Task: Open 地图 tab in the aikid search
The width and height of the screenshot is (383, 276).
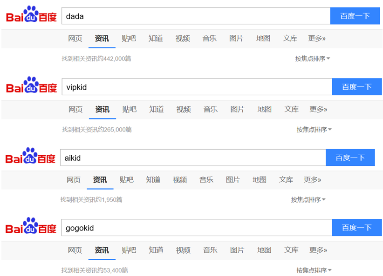Action: pos(260,180)
